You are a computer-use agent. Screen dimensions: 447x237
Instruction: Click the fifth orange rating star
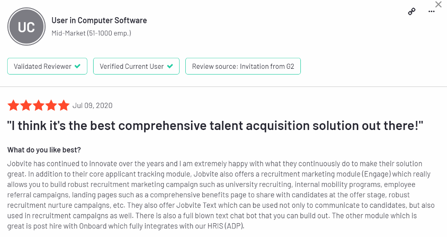point(64,106)
